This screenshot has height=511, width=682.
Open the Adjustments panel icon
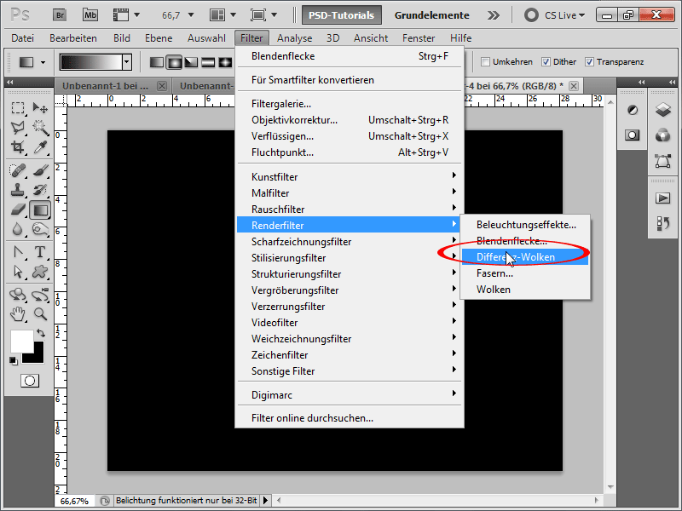point(633,111)
